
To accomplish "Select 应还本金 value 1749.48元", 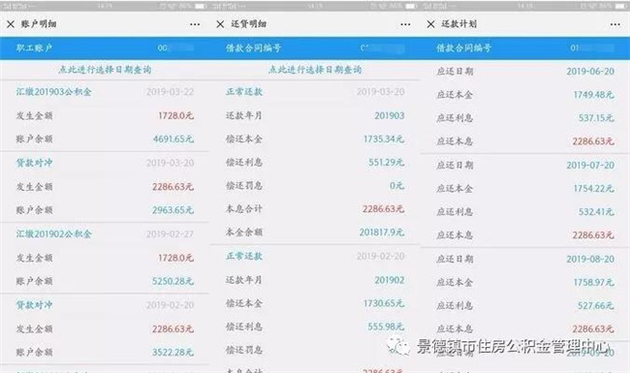I will pyautogui.click(x=594, y=94).
